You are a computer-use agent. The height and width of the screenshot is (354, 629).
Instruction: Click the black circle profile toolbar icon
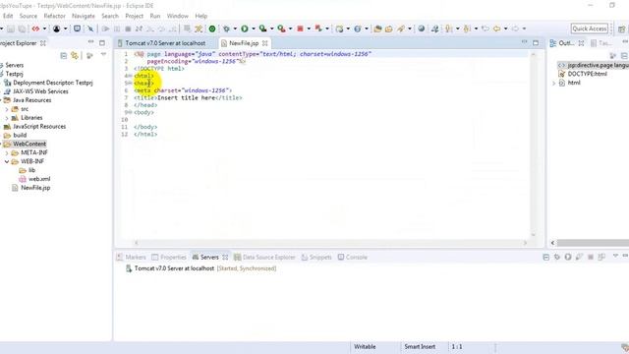[57, 29]
